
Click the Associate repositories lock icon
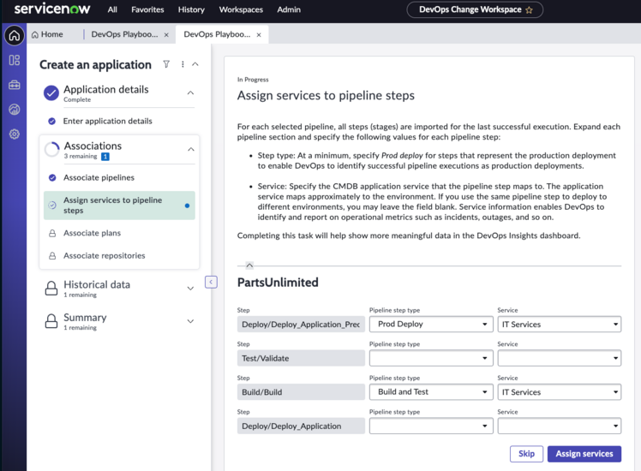tap(52, 256)
